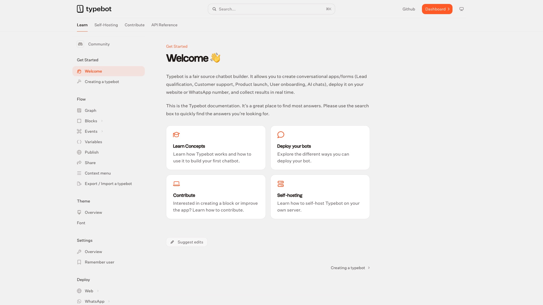Click the Contribute laptop icon

(x=176, y=184)
